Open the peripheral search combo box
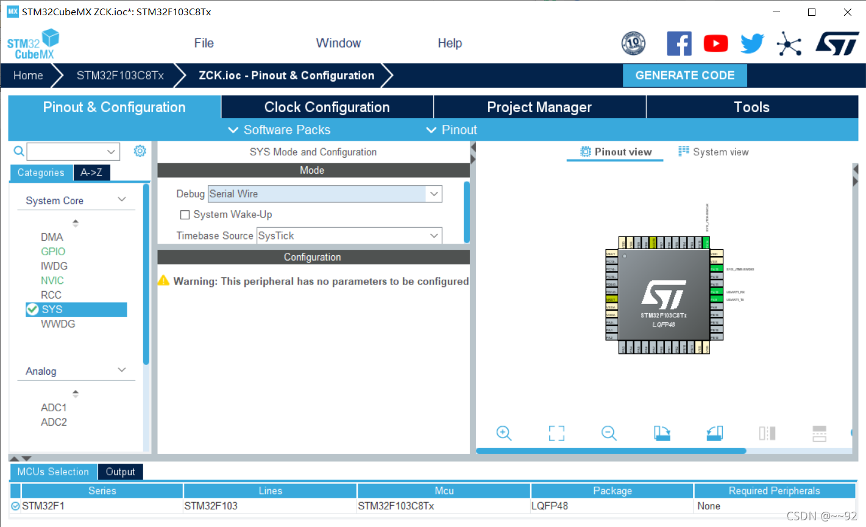This screenshot has width=866, height=527. pos(73,151)
